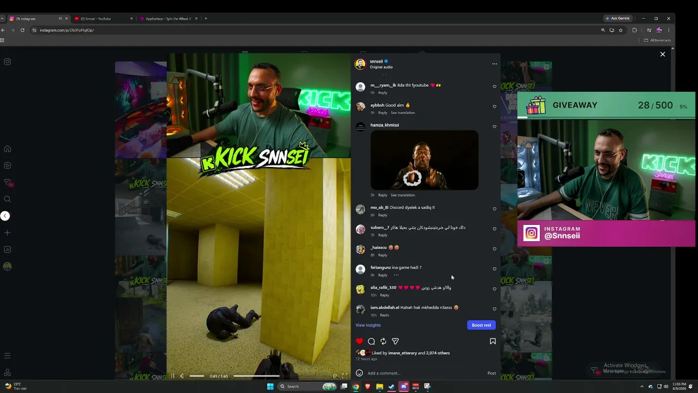Open snnseii profile from post header
Viewport: 698px width, 393px height.
[x=376, y=61]
